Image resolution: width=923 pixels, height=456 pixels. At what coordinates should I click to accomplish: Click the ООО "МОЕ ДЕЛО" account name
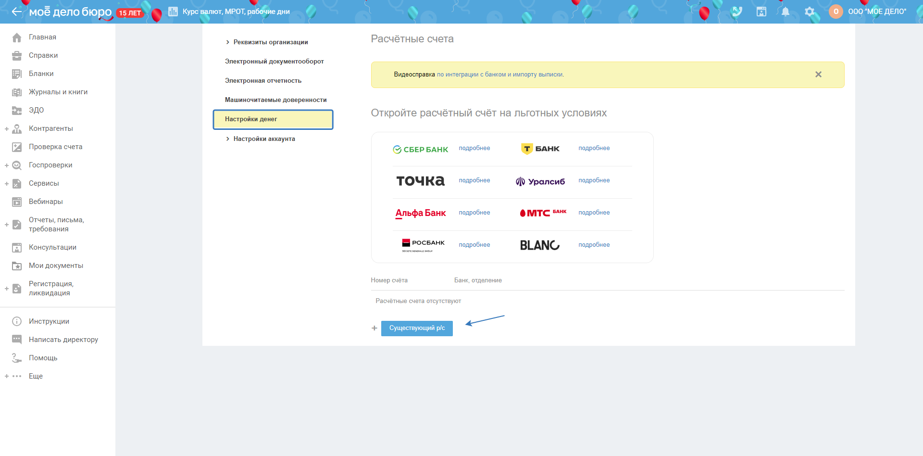(877, 12)
